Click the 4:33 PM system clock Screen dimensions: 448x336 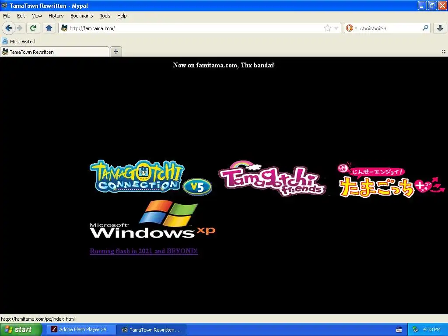pos(431,329)
